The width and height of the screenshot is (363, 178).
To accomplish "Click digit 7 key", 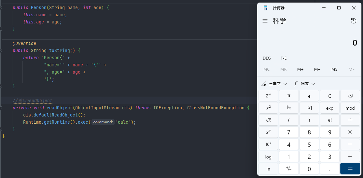I will point(289,132).
